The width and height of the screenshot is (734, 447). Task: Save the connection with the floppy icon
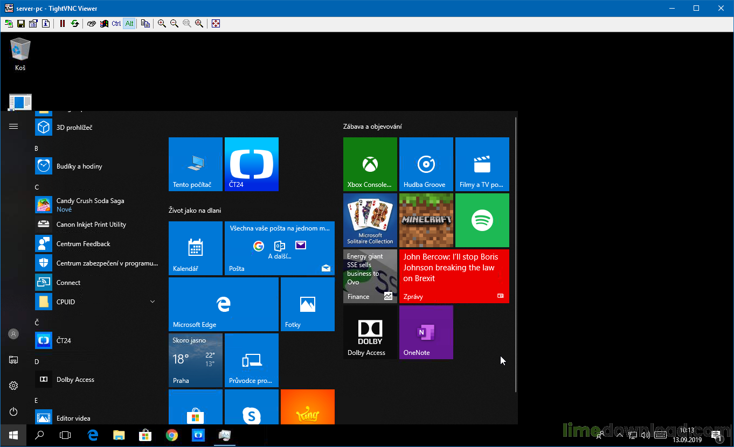tap(21, 24)
